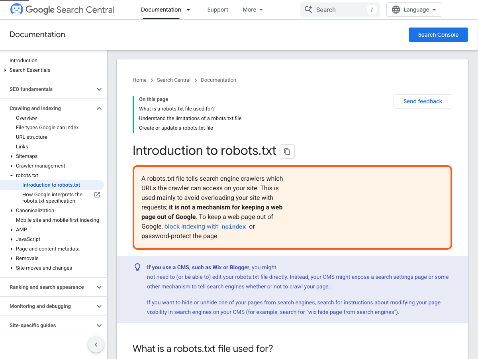This screenshot has width=478, height=359.
Task: Open the More menu
Action: tap(253, 10)
